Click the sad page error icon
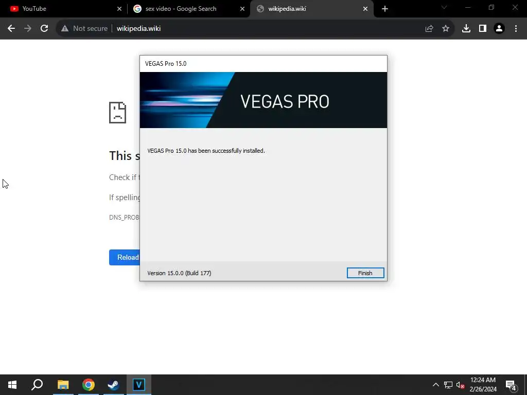Image resolution: width=527 pixels, height=395 pixels. tap(118, 113)
